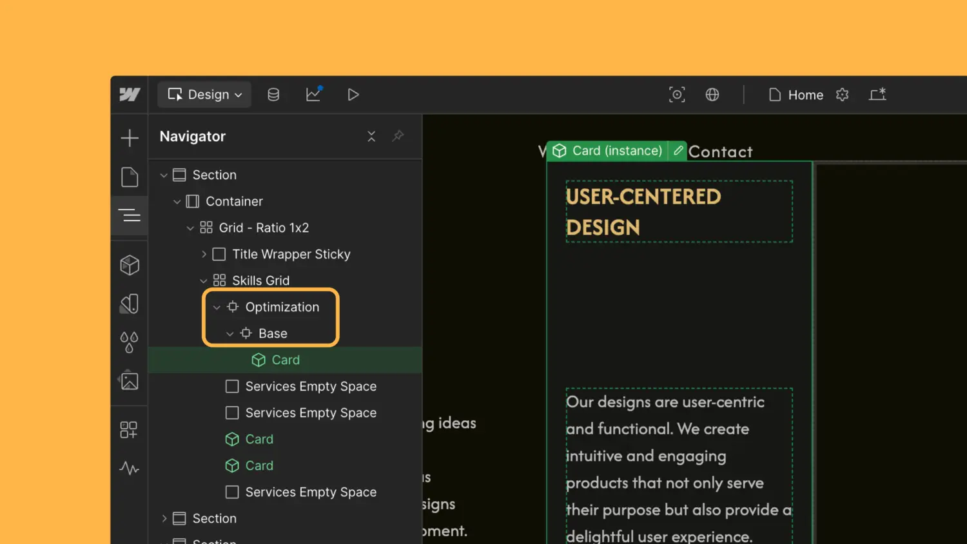Open the CMS database icon

[x=273, y=95]
